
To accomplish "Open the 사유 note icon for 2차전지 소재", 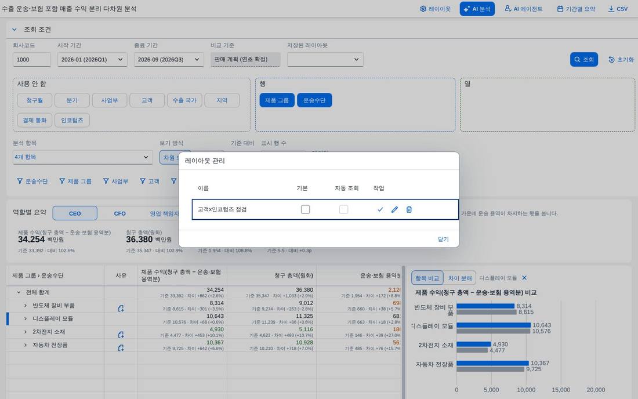I will pos(121,335).
